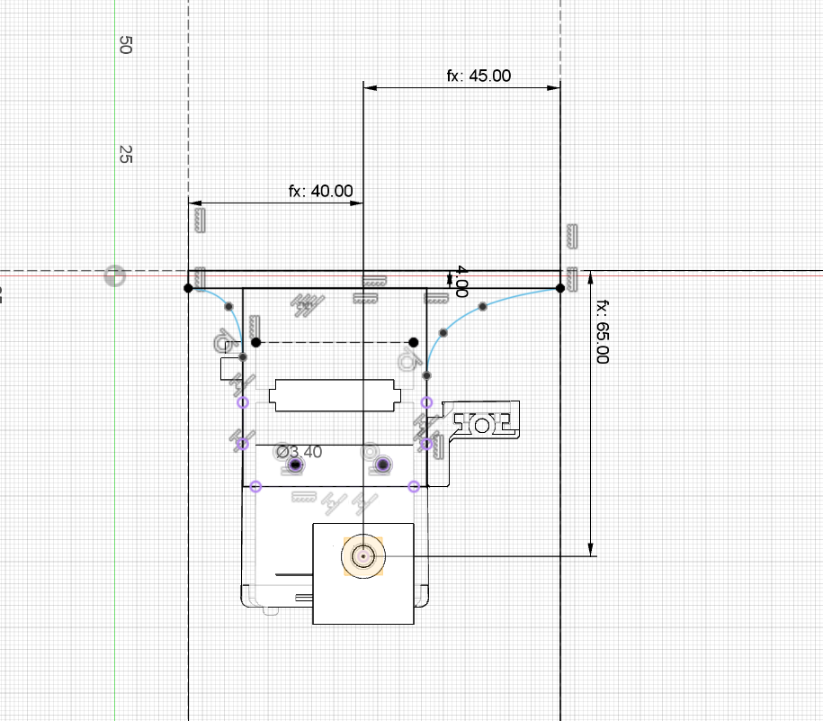Select vertical constraint icon below fx: 40.00 arrow
The image size is (823, 721).
click(x=198, y=218)
